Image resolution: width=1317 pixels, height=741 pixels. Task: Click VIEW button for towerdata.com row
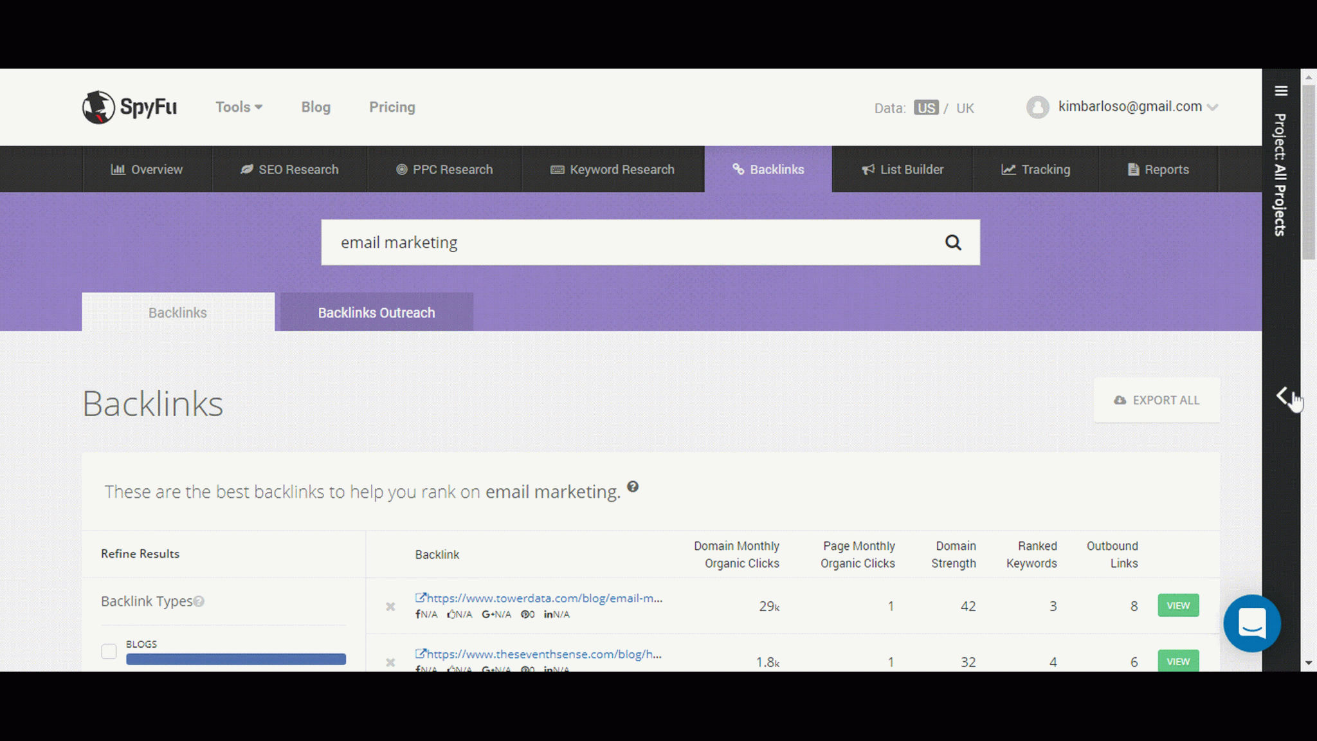pyautogui.click(x=1178, y=606)
